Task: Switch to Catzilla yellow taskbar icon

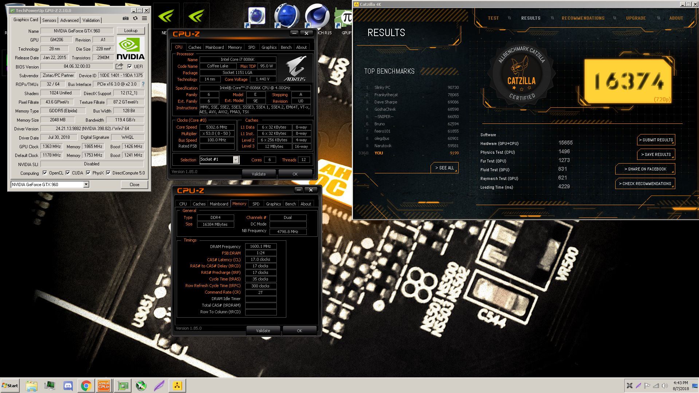Action: 177,386
